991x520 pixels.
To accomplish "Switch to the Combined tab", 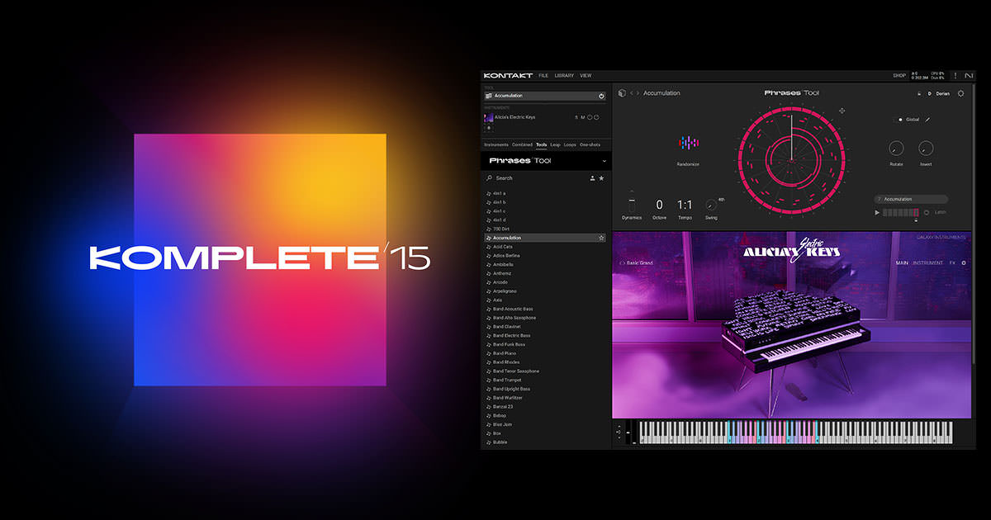I will point(522,144).
